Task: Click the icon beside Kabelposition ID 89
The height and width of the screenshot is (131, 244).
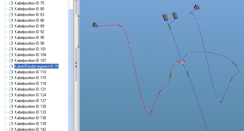Action: tap(11, 26)
